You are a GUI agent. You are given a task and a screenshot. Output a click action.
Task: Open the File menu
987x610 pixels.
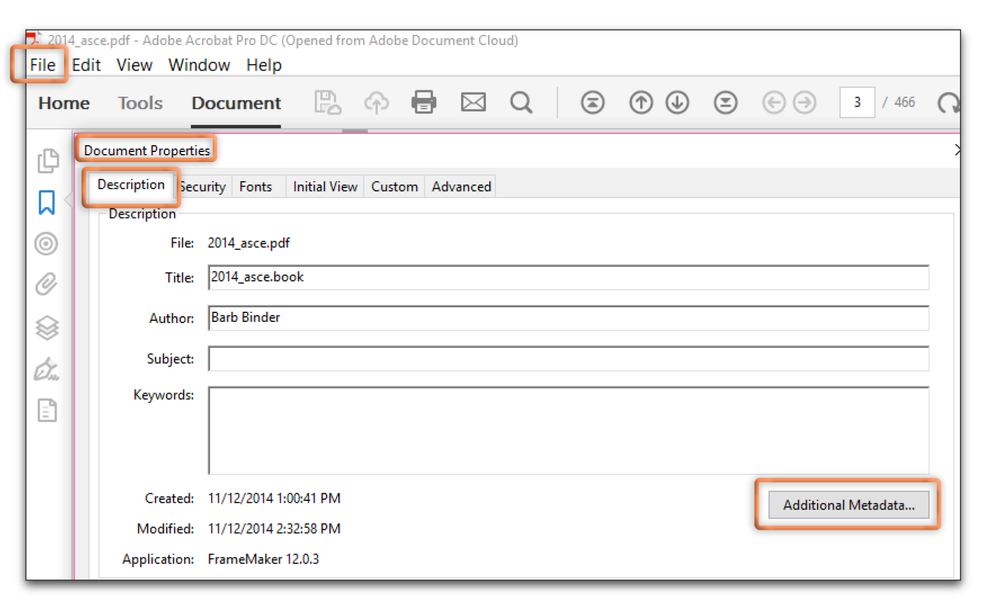(42, 65)
